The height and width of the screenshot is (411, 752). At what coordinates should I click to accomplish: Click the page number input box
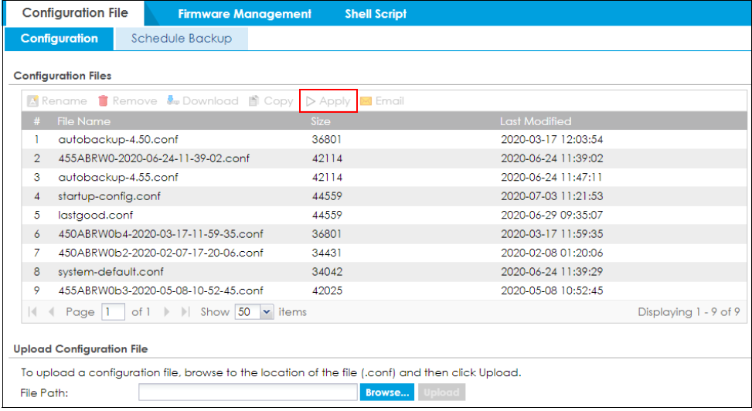coord(113,312)
